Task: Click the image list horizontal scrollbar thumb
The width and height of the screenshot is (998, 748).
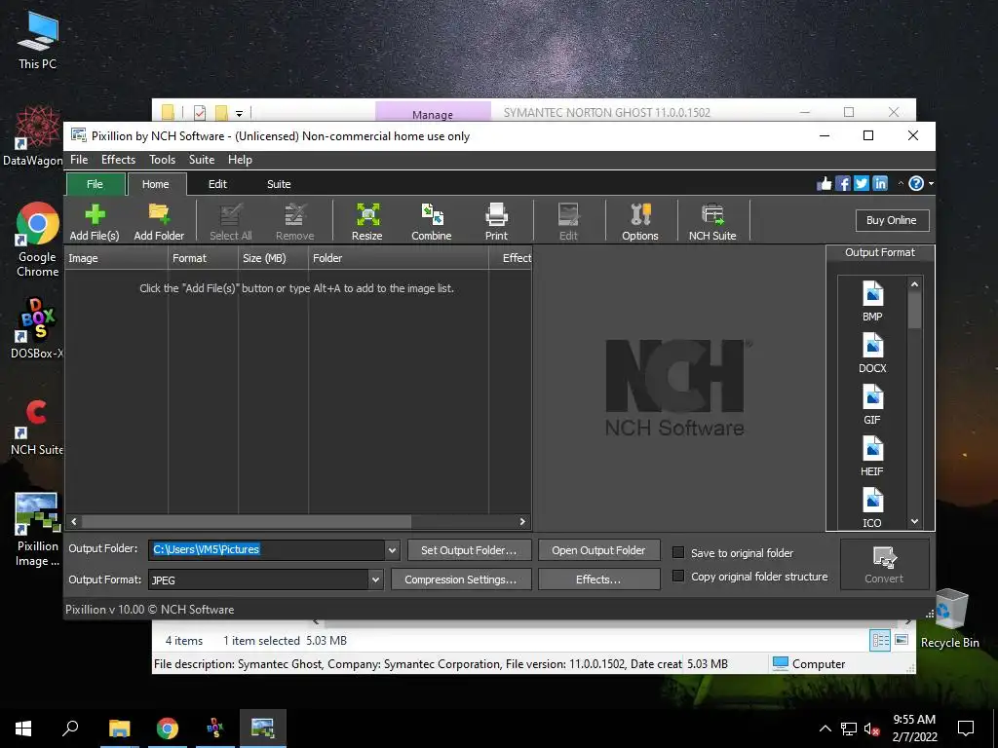Action: [x=247, y=522]
